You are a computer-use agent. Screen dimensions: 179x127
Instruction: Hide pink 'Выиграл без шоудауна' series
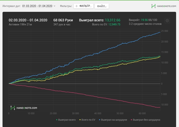[x=146, y=120]
